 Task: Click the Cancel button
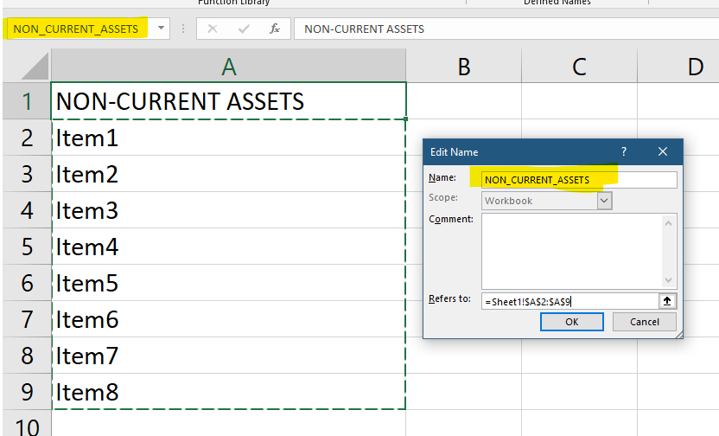coord(645,322)
